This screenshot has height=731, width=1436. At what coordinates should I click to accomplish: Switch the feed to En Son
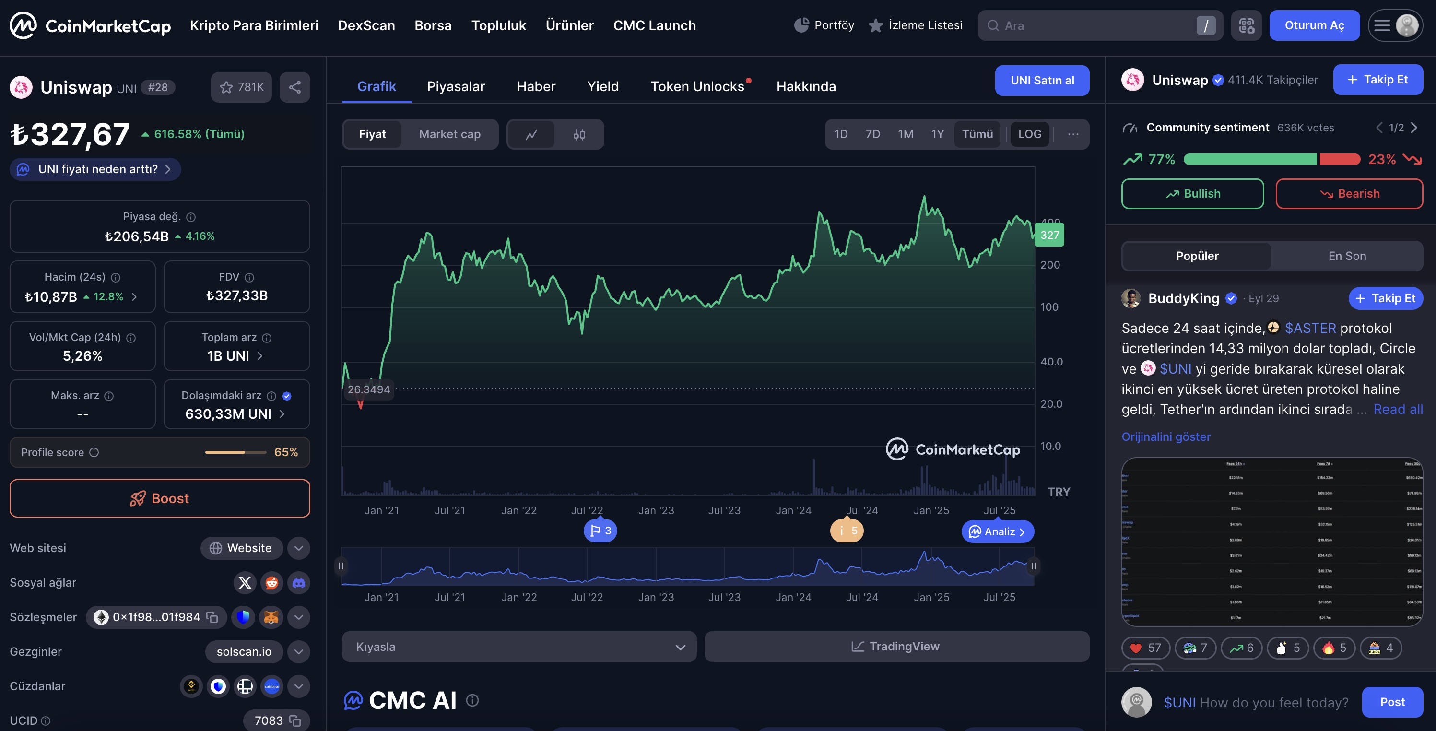point(1347,256)
